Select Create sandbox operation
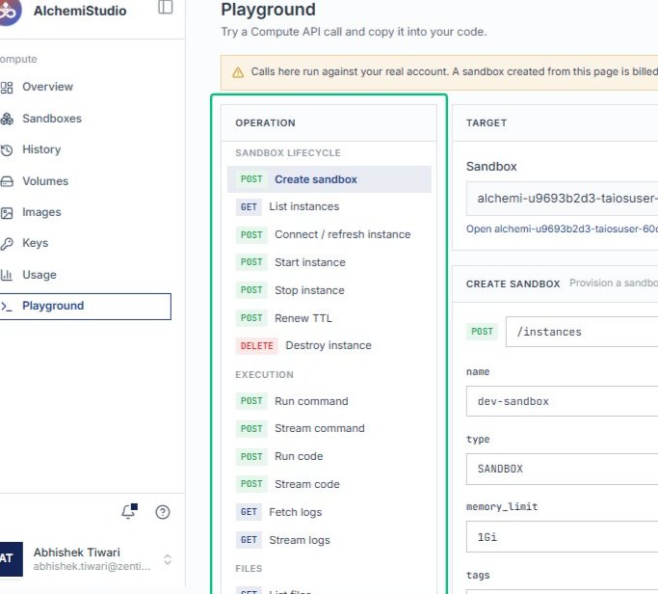 pos(329,179)
